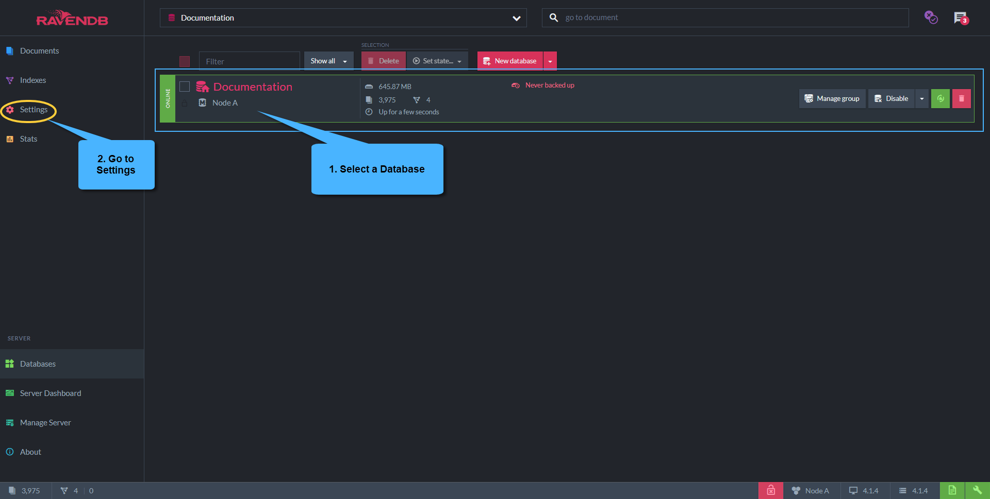Screen dimensions: 990x499
Task: Open the Documentation database selector dropdown
Action: [x=343, y=18]
